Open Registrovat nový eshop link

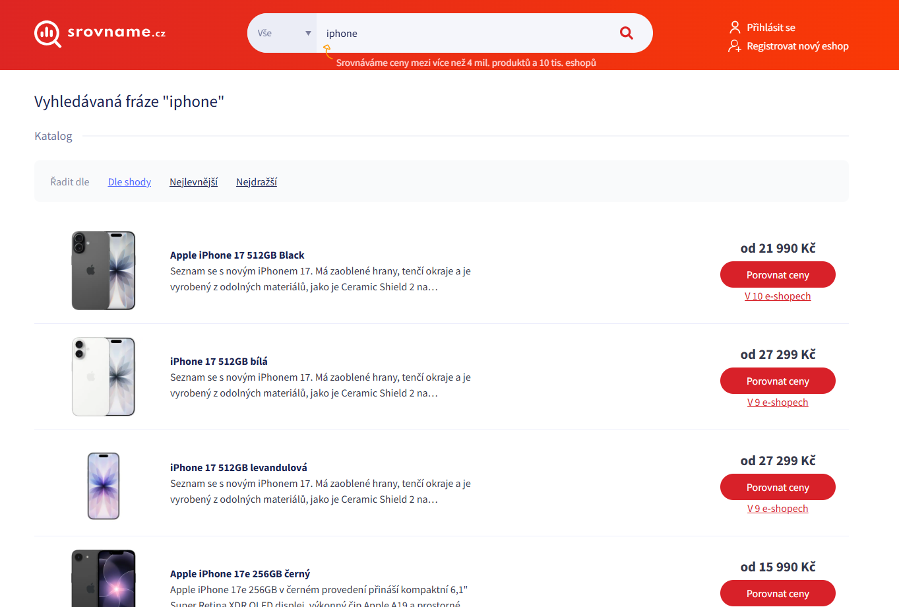pyautogui.click(x=797, y=46)
